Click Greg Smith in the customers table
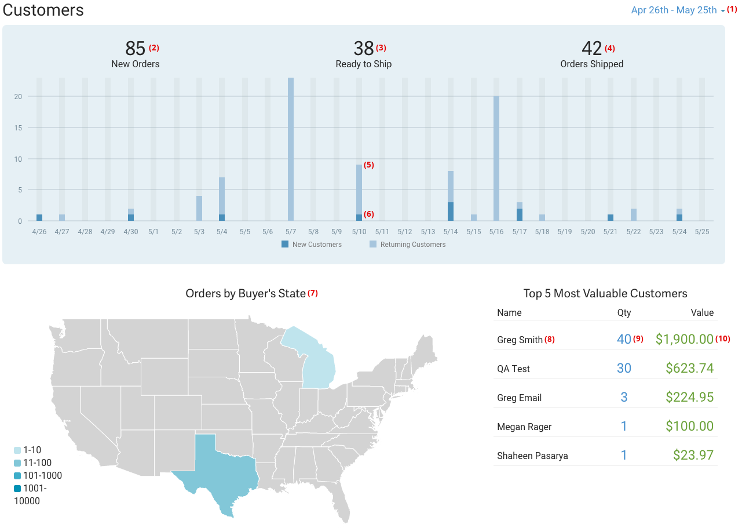Viewport: 753px width, 528px height. coord(517,340)
